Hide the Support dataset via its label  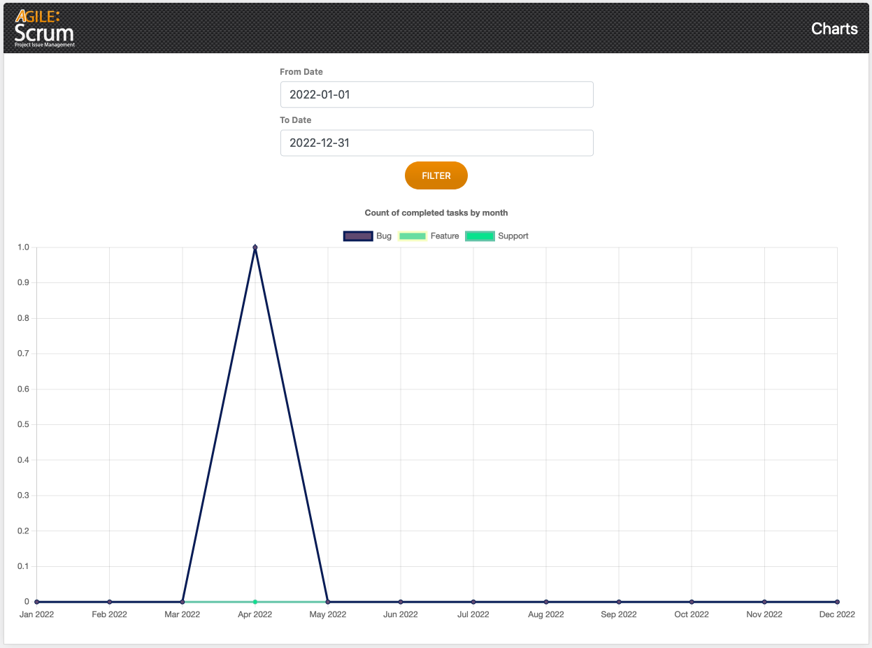point(513,236)
